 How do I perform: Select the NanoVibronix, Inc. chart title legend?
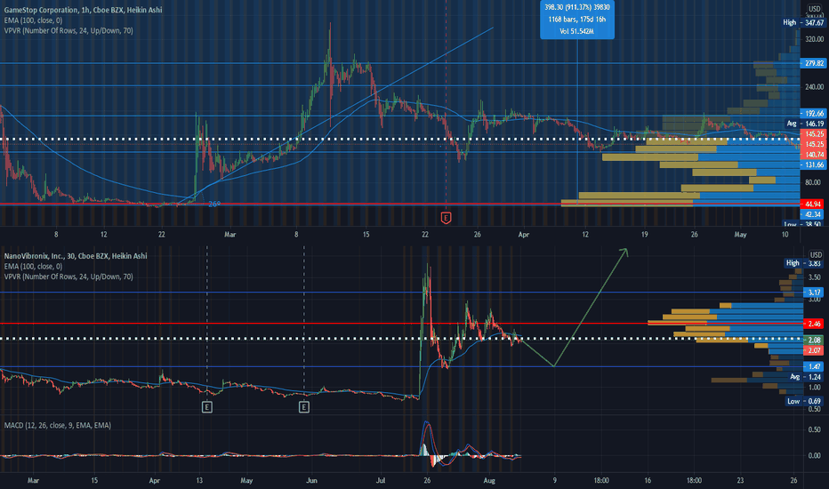(76, 256)
